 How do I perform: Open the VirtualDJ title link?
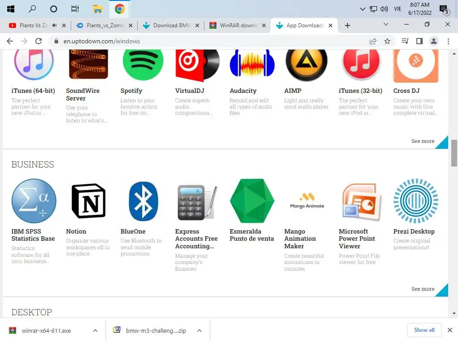pos(190,91)
